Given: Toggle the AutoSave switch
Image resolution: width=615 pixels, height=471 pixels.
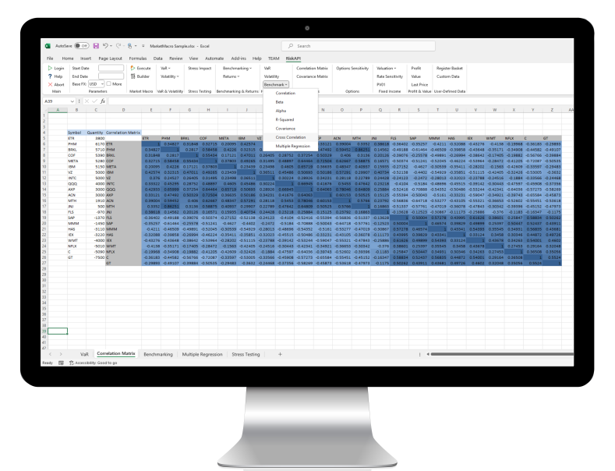Looking at the screenshot, I should (x=82, y=46).
